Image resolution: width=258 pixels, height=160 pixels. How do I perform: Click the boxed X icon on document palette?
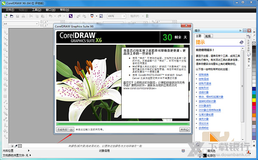pyautogui.click(x=20, y=146)
